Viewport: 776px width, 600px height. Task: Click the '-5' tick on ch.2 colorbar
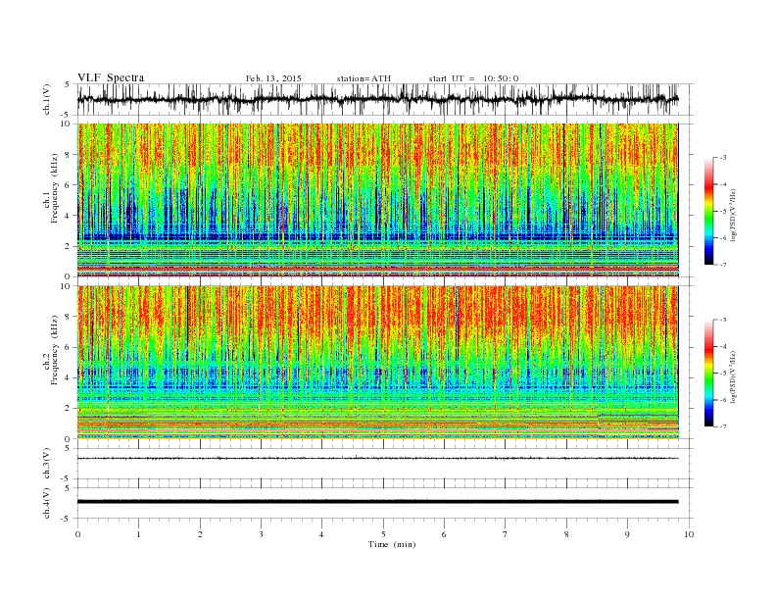point(723,374)
